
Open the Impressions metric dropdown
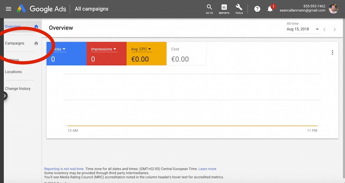(x=103, y=49)
